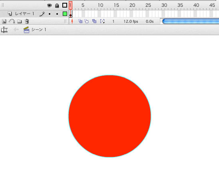
Task: Show all layers as outlines
Action: point(65,5)
